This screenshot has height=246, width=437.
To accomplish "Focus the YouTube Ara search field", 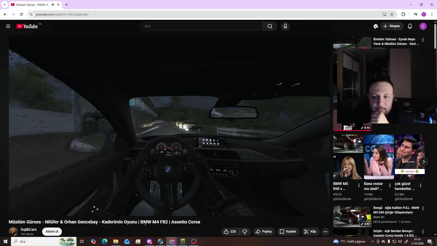I will (x=202, y=26).
